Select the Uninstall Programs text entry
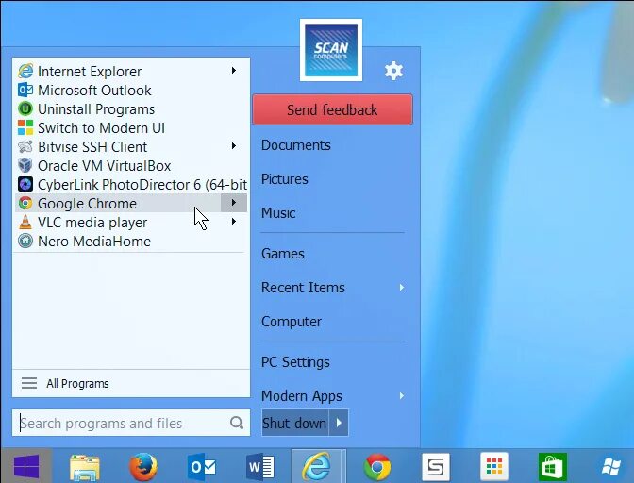Image resolution: width=634 pixels, height=483 pixels. click(96, 109)
